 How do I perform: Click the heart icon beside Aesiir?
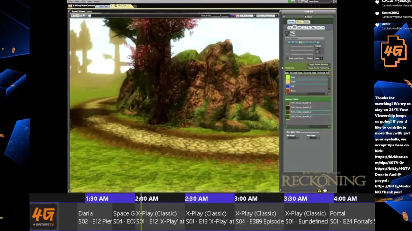pyautogui.click(x=377, y=25)
